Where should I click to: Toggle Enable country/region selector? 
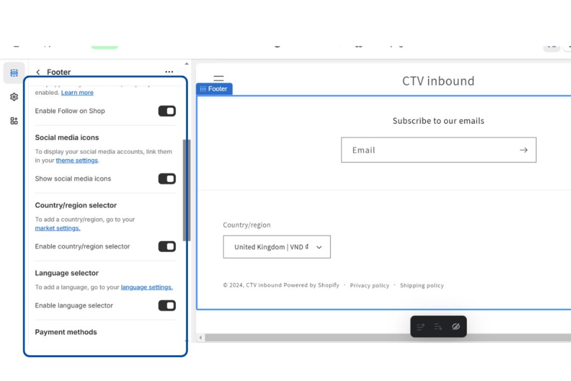tap(167, 247)
